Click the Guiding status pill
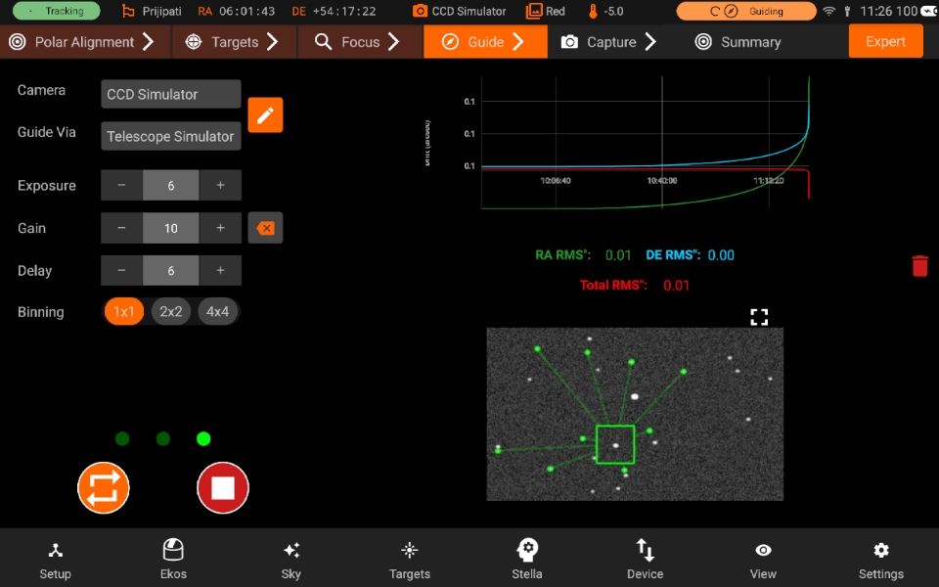 pos(746,11)
